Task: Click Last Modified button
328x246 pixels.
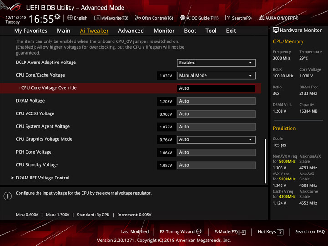Action: (x=135, y=231)
